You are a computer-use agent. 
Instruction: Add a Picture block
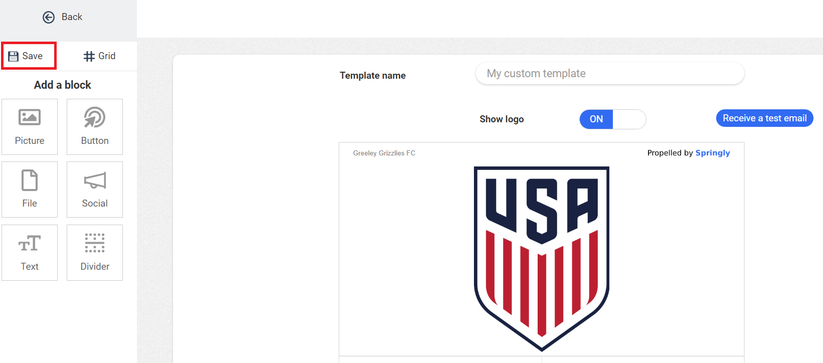coord(30,127)
